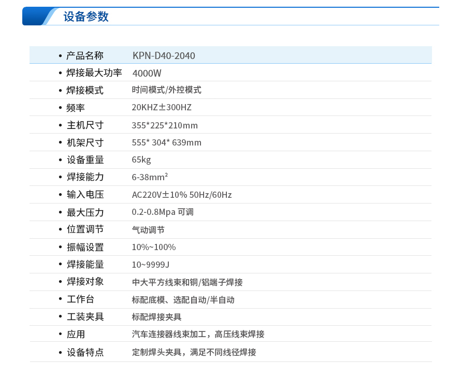This screenshot has height=392, width=461.
Task: Select the 气动调节 position adjustment value
Action: pyautogui.click(x=148, y=230)
